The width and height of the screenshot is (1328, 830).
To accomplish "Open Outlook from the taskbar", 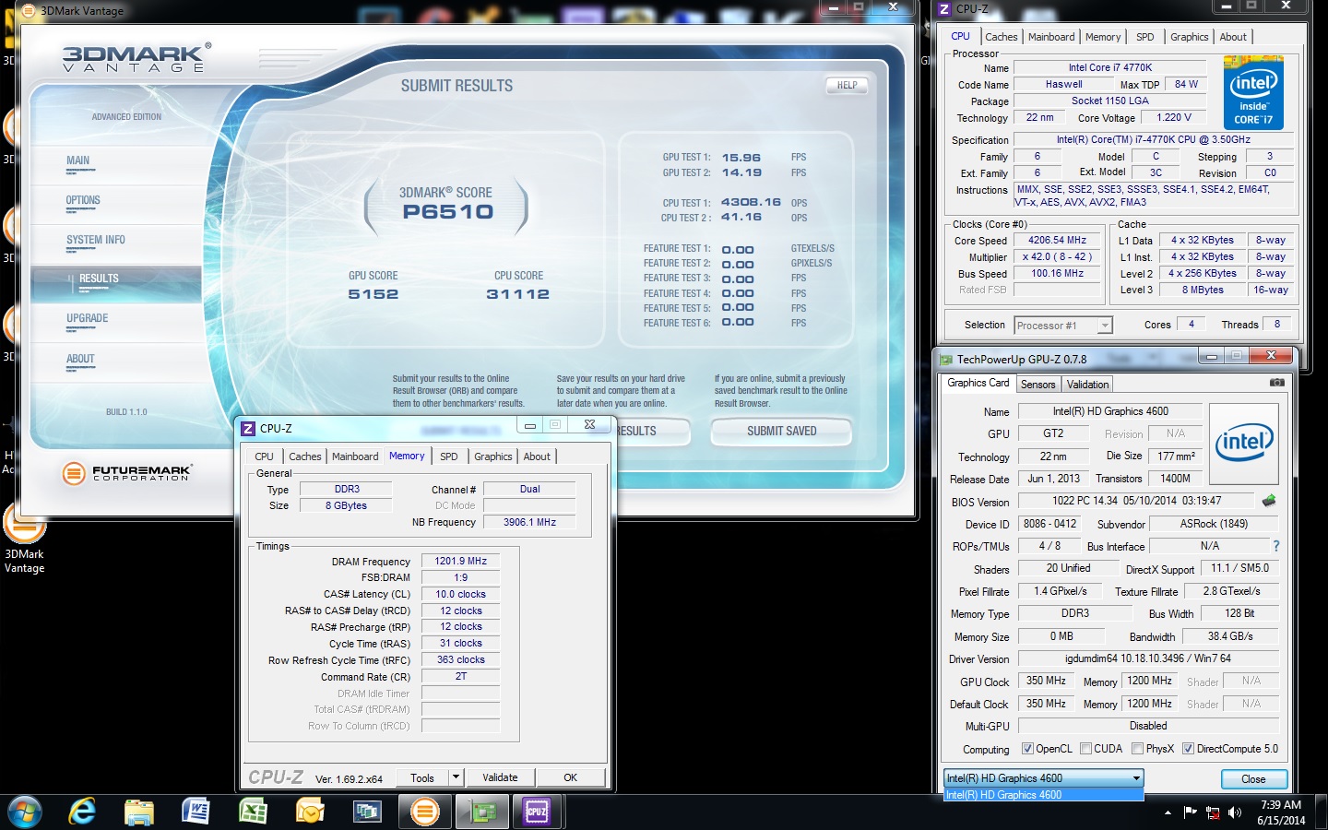I will (x=310, y=812).
